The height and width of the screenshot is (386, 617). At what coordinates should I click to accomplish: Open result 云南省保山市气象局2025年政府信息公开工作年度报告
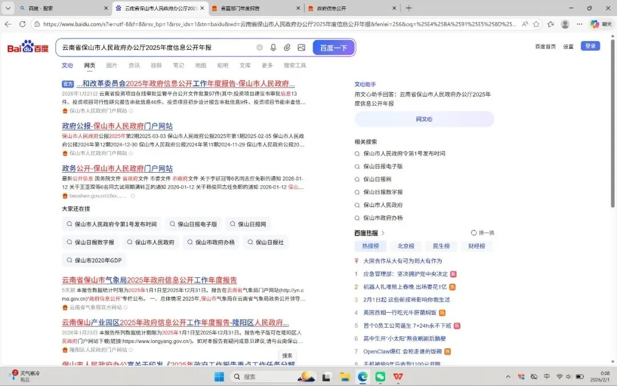[x=150, y=280]
